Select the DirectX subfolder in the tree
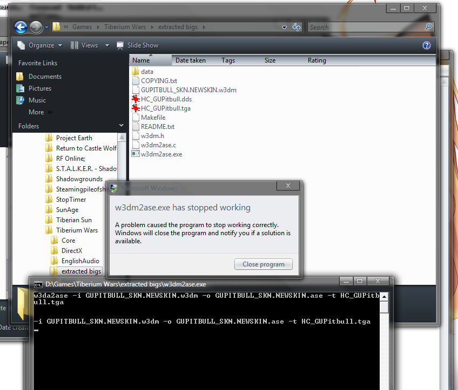Screen dimensions: 458x390 click(x=66, y=251)
